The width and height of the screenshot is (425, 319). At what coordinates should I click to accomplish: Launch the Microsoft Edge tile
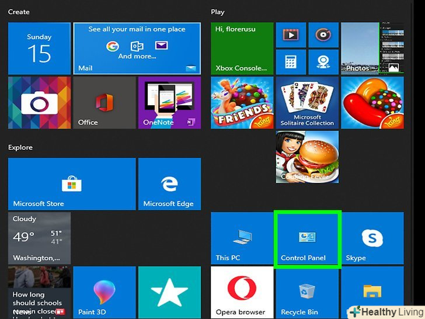tap(169, 184)
